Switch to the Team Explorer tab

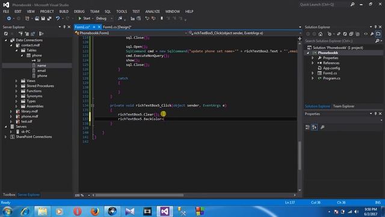coord(343,106)
